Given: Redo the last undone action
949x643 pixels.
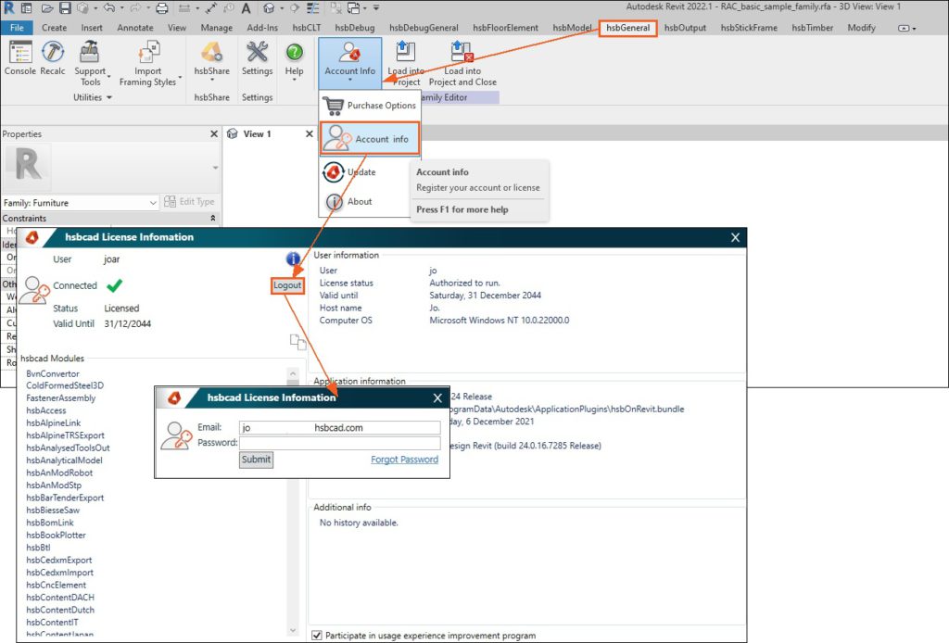Looking at the screenshot, I should [135, 8].
